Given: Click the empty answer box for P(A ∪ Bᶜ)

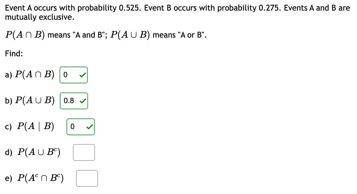Looking at the screenshot, I should [84, 152].
